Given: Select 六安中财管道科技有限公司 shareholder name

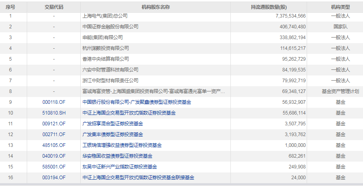Looking at the screenshot, I should [x=111, y=69].
